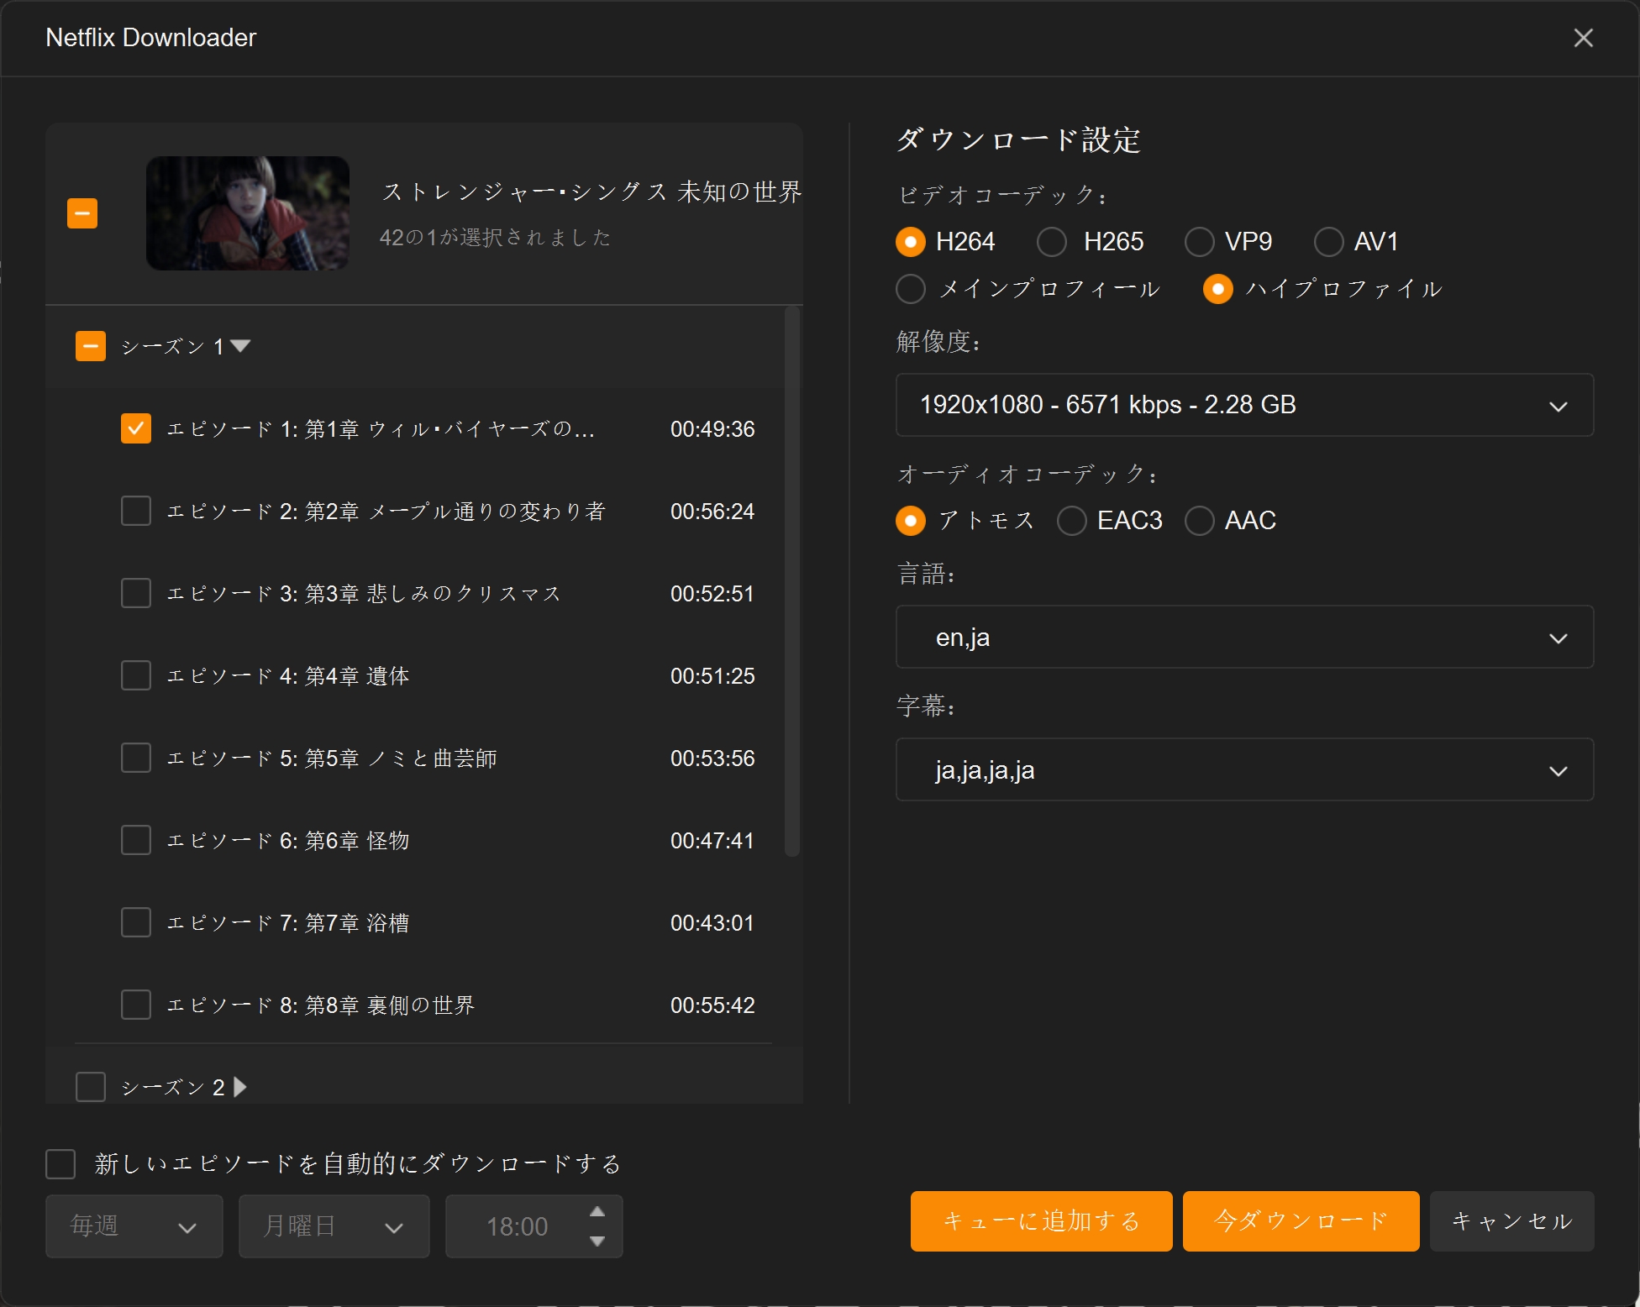Viewport: 1640px width, 1307px height.
Task: Click the show title ストレンジャー・シングス 未知の世界
Action: pyautogui.click(x=592, y=192)
